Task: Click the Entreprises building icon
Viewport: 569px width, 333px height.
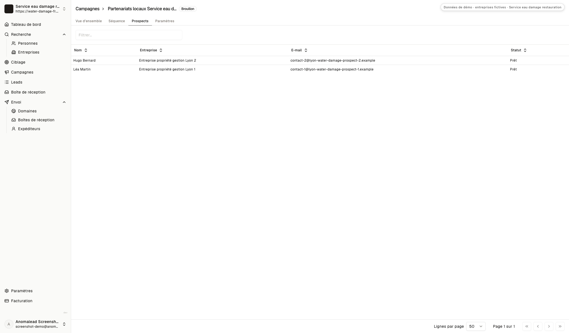Action: (x=14, y=52)
